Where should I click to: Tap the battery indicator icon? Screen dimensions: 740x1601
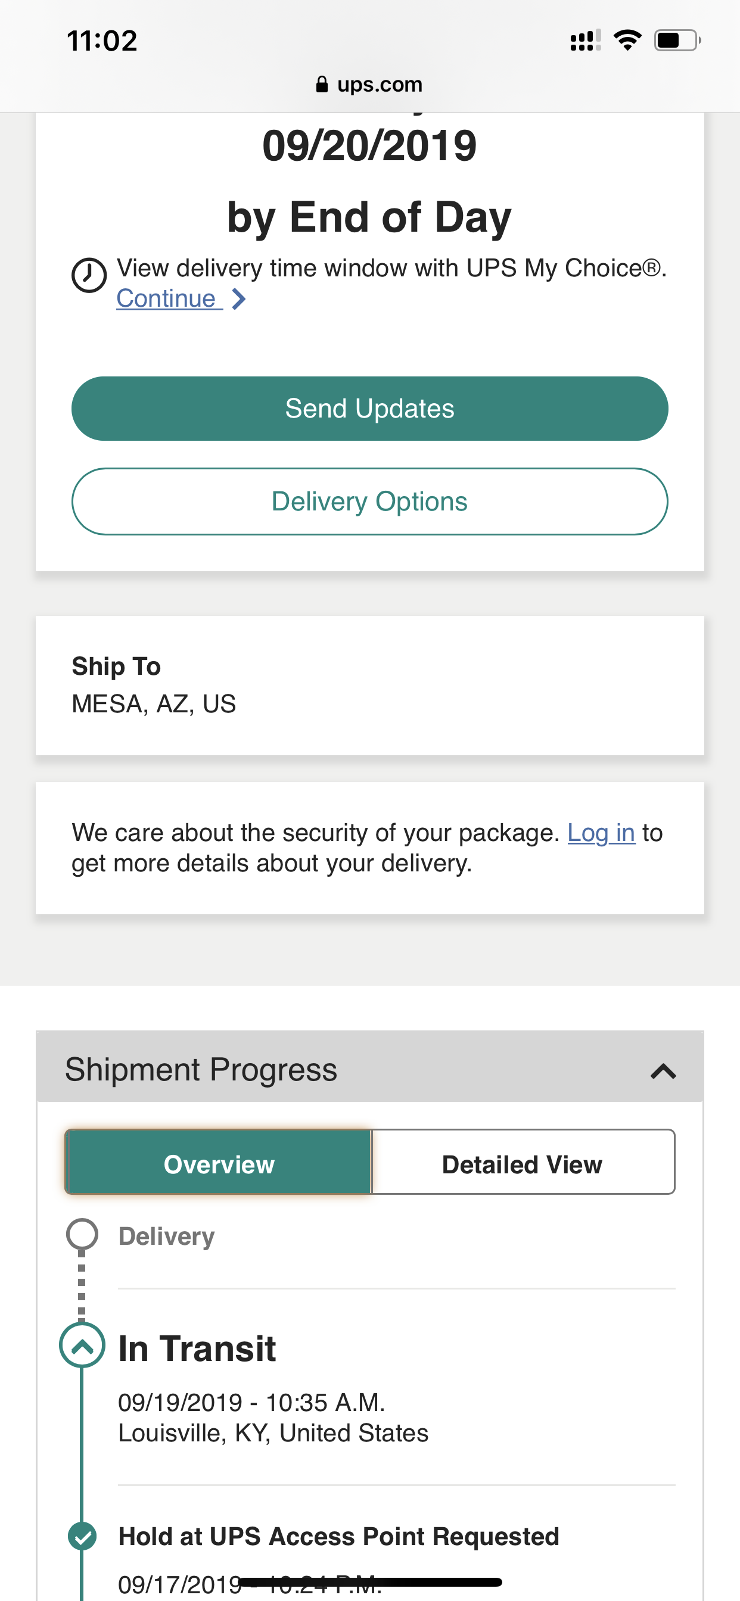tap(678, 41)
